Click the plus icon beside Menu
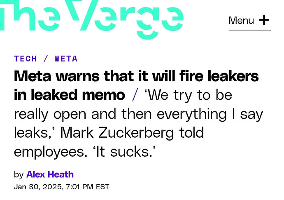This screenshot has height=200, width=284. (x=264, y=20)
